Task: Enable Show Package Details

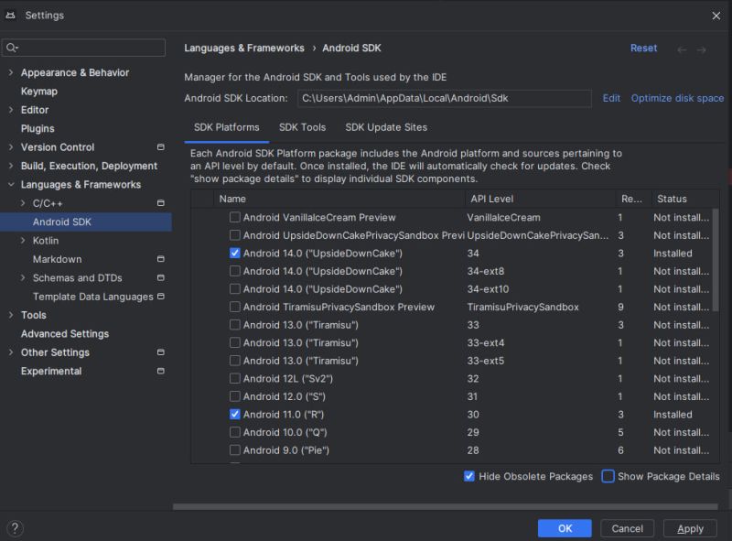Action: (x=606, y=476)
